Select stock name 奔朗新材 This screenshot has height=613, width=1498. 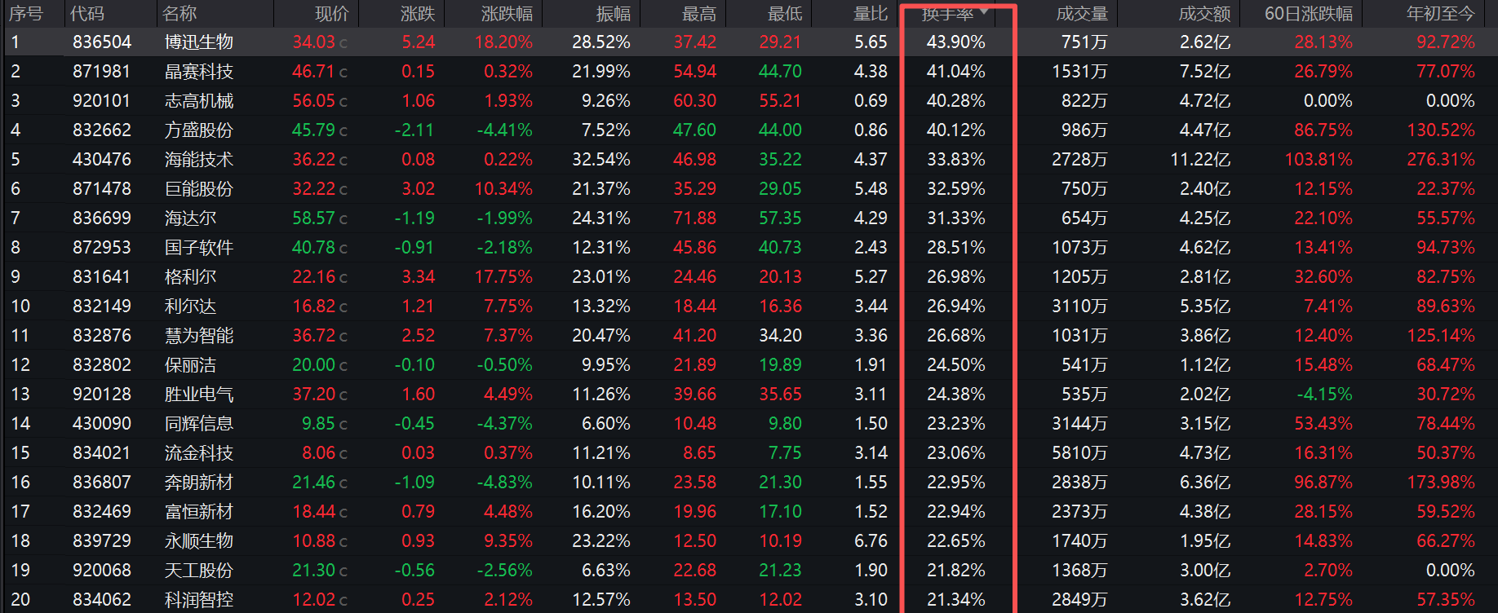click(x=199, y=483)
